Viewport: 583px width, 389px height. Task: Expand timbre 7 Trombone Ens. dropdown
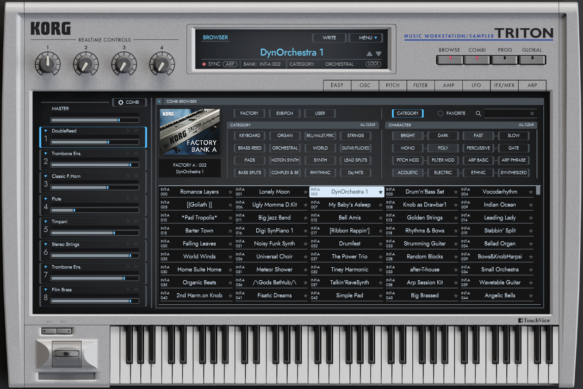(x=46, y=267)
